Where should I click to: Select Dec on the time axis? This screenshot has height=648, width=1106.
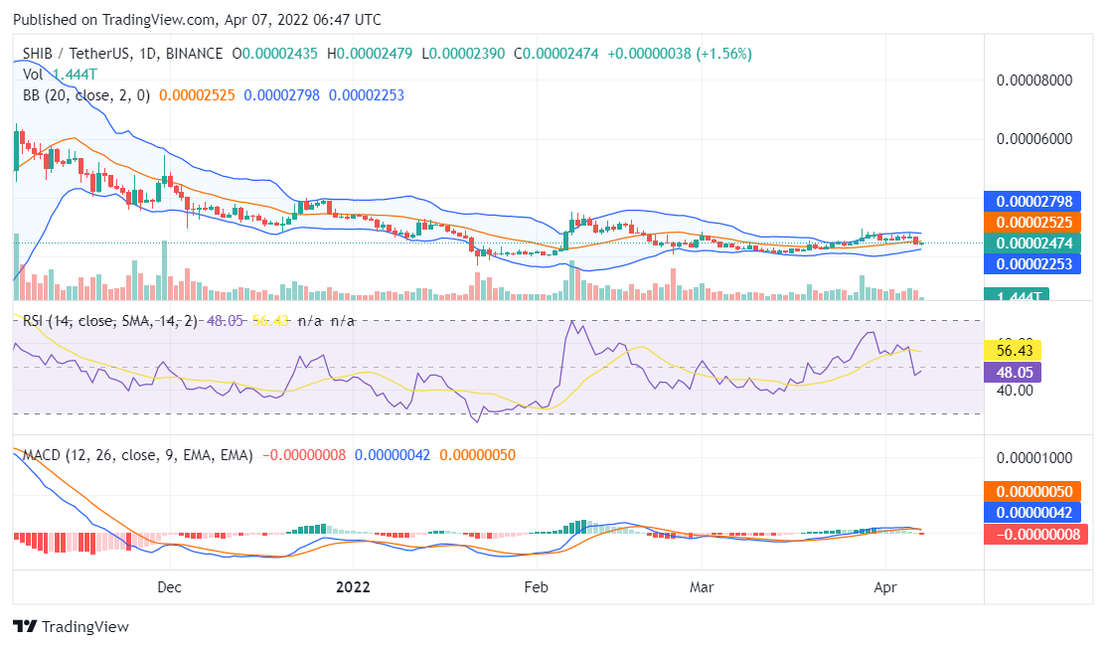(169, 587)
